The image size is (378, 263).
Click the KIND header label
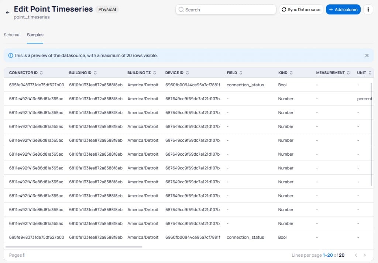(283, 73)
